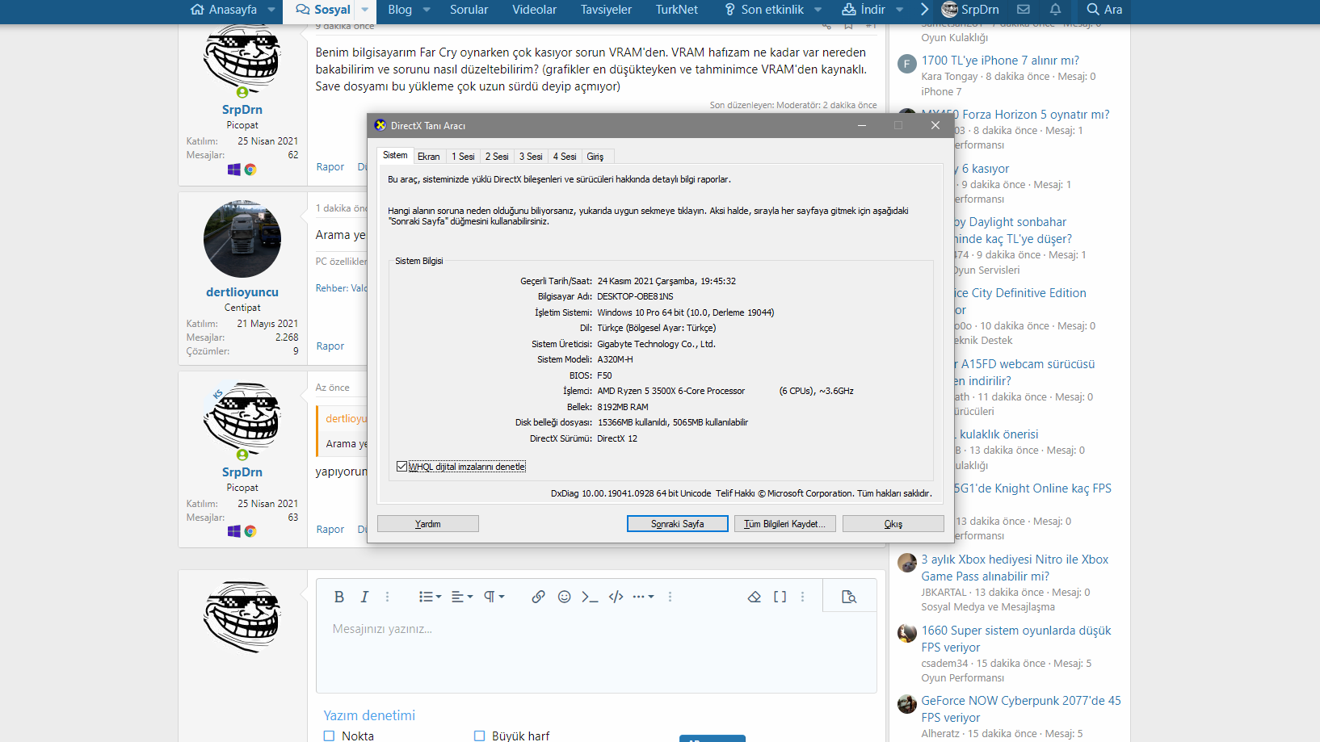The width and height of the screenshot is (1320, 742).
Task: Show more navigation items with the right chevron
Action: (x=925, y=10)
